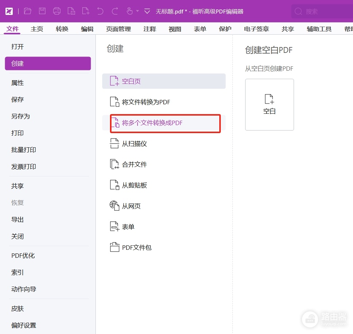Switch to the 编辑 tab
Screen dimensions: 353x334
[87, 29]
